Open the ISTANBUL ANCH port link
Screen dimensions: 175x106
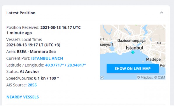47,58
